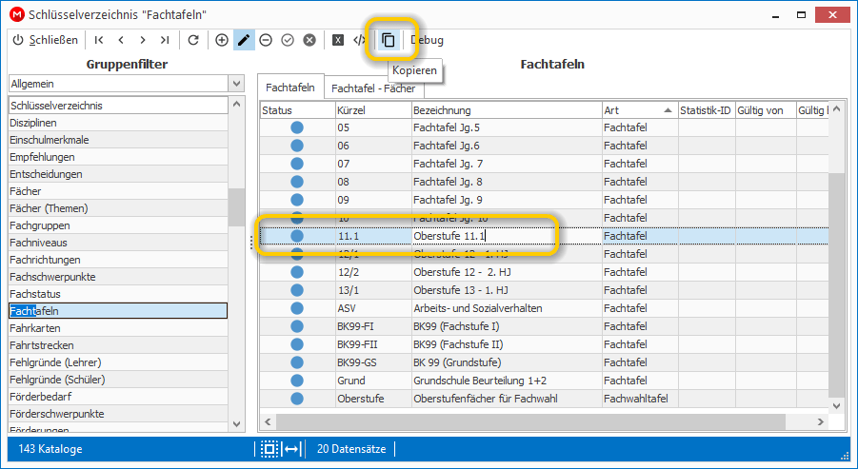
Task: Click the status dot of row ASV
Action: 297,308
